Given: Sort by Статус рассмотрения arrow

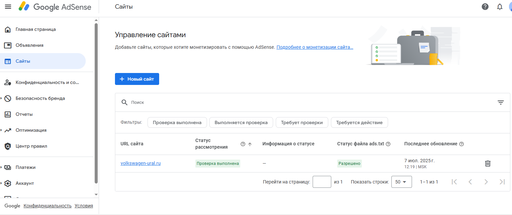Looking at the screenshot, I should pyautogui.click(x=250, y=144).
